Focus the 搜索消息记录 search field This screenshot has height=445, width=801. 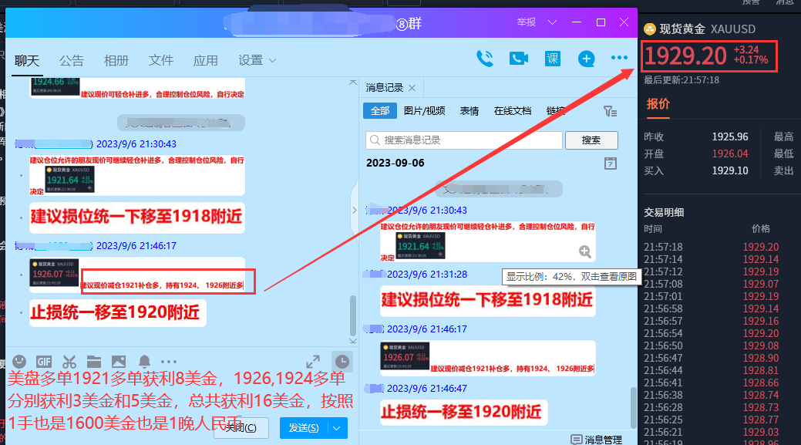click(x=464, y=140)
